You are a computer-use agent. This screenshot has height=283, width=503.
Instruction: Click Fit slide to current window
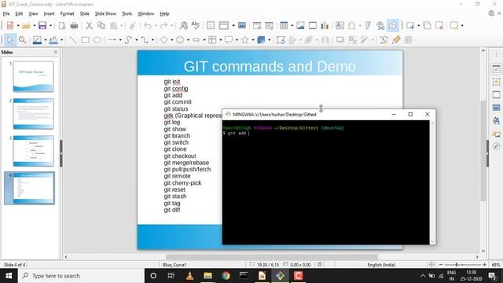(x=431, y=264)
